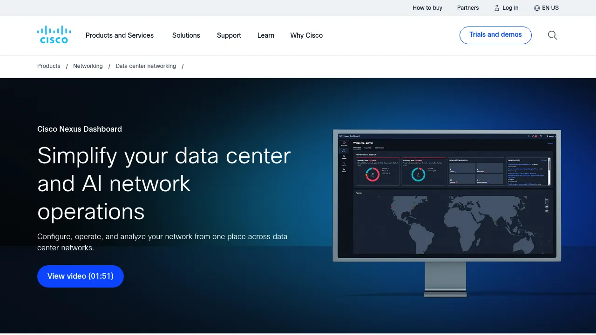The width and height of the screenshot is (596, 335).
Task: Open the Solutions menu
Action: 186,35
